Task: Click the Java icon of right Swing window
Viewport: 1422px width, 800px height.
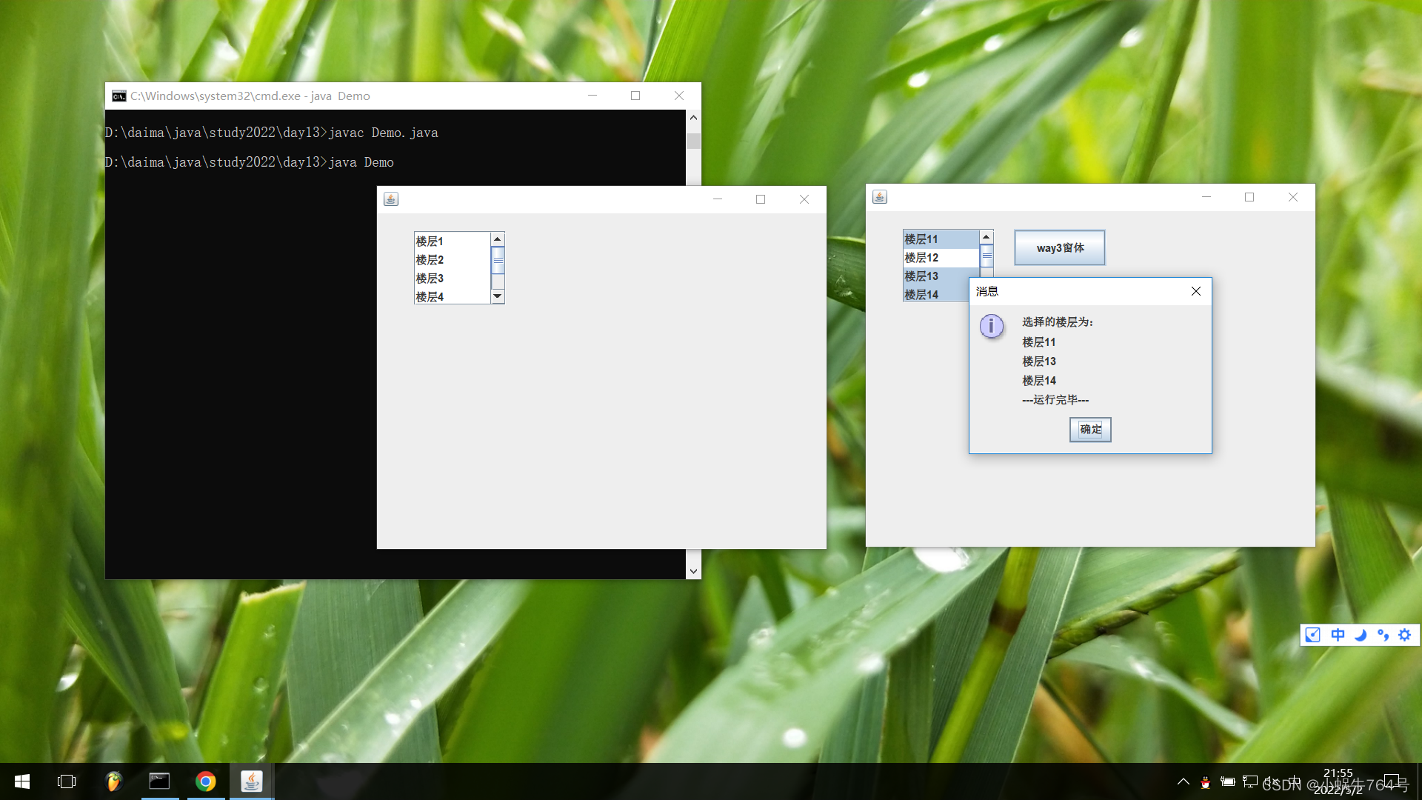Action: pyautogui.click(x=880, y=197)
